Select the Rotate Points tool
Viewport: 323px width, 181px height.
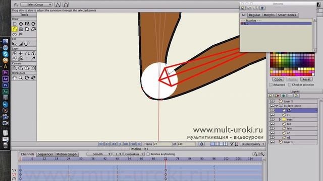(33, 24)
